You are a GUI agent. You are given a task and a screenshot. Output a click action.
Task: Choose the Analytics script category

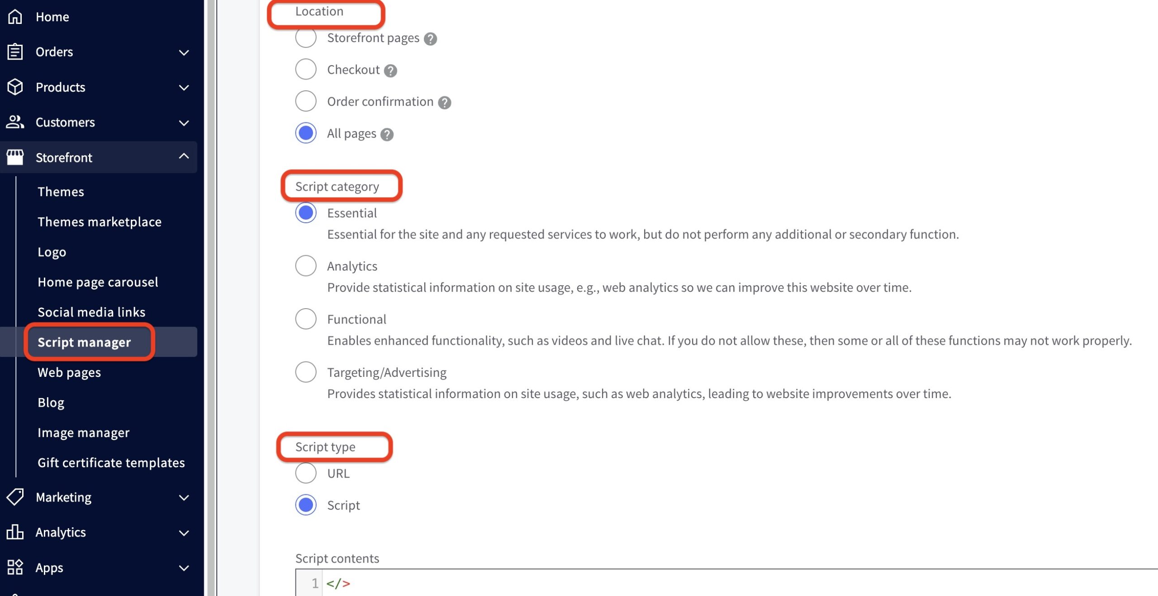pos(306,266)
